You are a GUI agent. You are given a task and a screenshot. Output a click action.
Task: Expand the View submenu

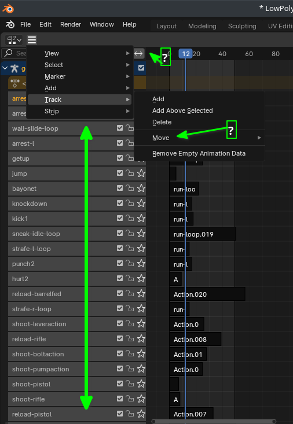tap(79, 53)
